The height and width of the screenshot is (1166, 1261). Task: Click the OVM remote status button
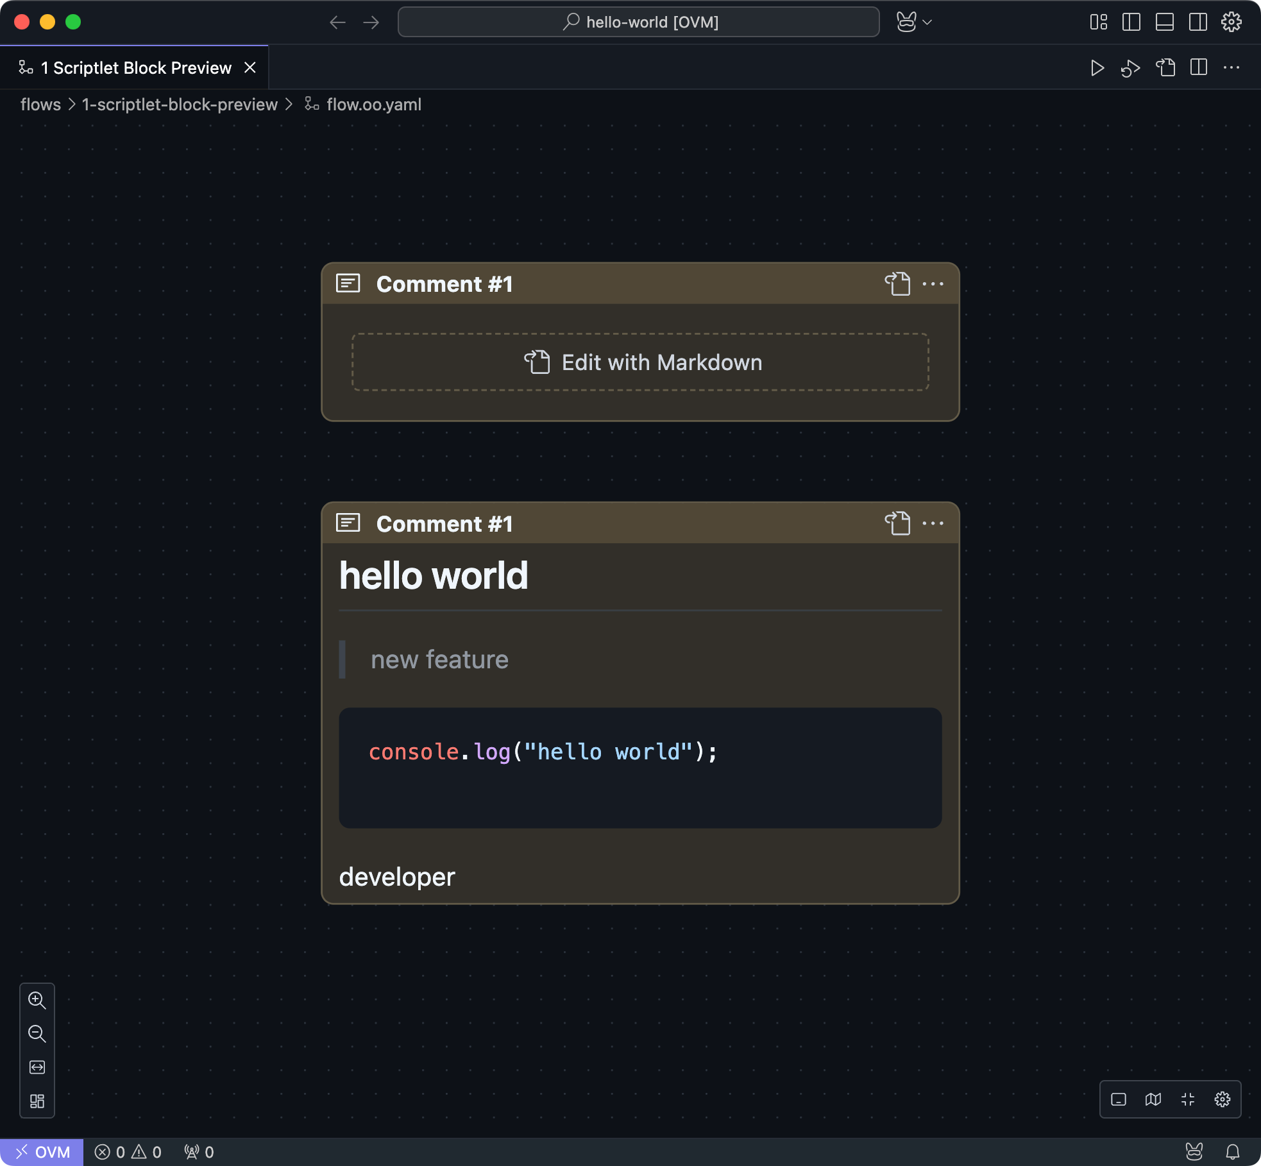[x=42, y=1153]
